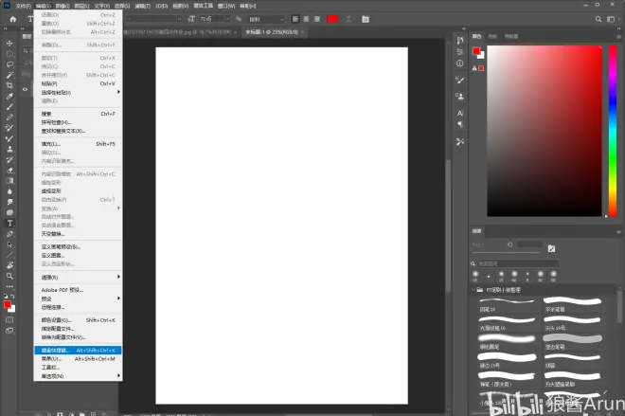Swap foreground and background colors

[x=13, y=296]
